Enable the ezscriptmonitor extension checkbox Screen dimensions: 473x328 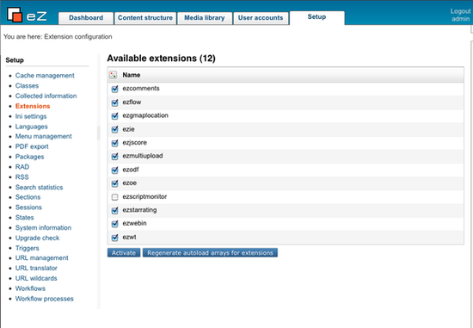click(114, 197)
